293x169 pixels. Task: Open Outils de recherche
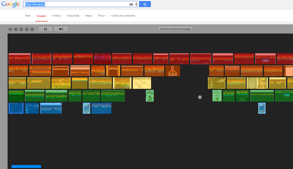(123, 16)
